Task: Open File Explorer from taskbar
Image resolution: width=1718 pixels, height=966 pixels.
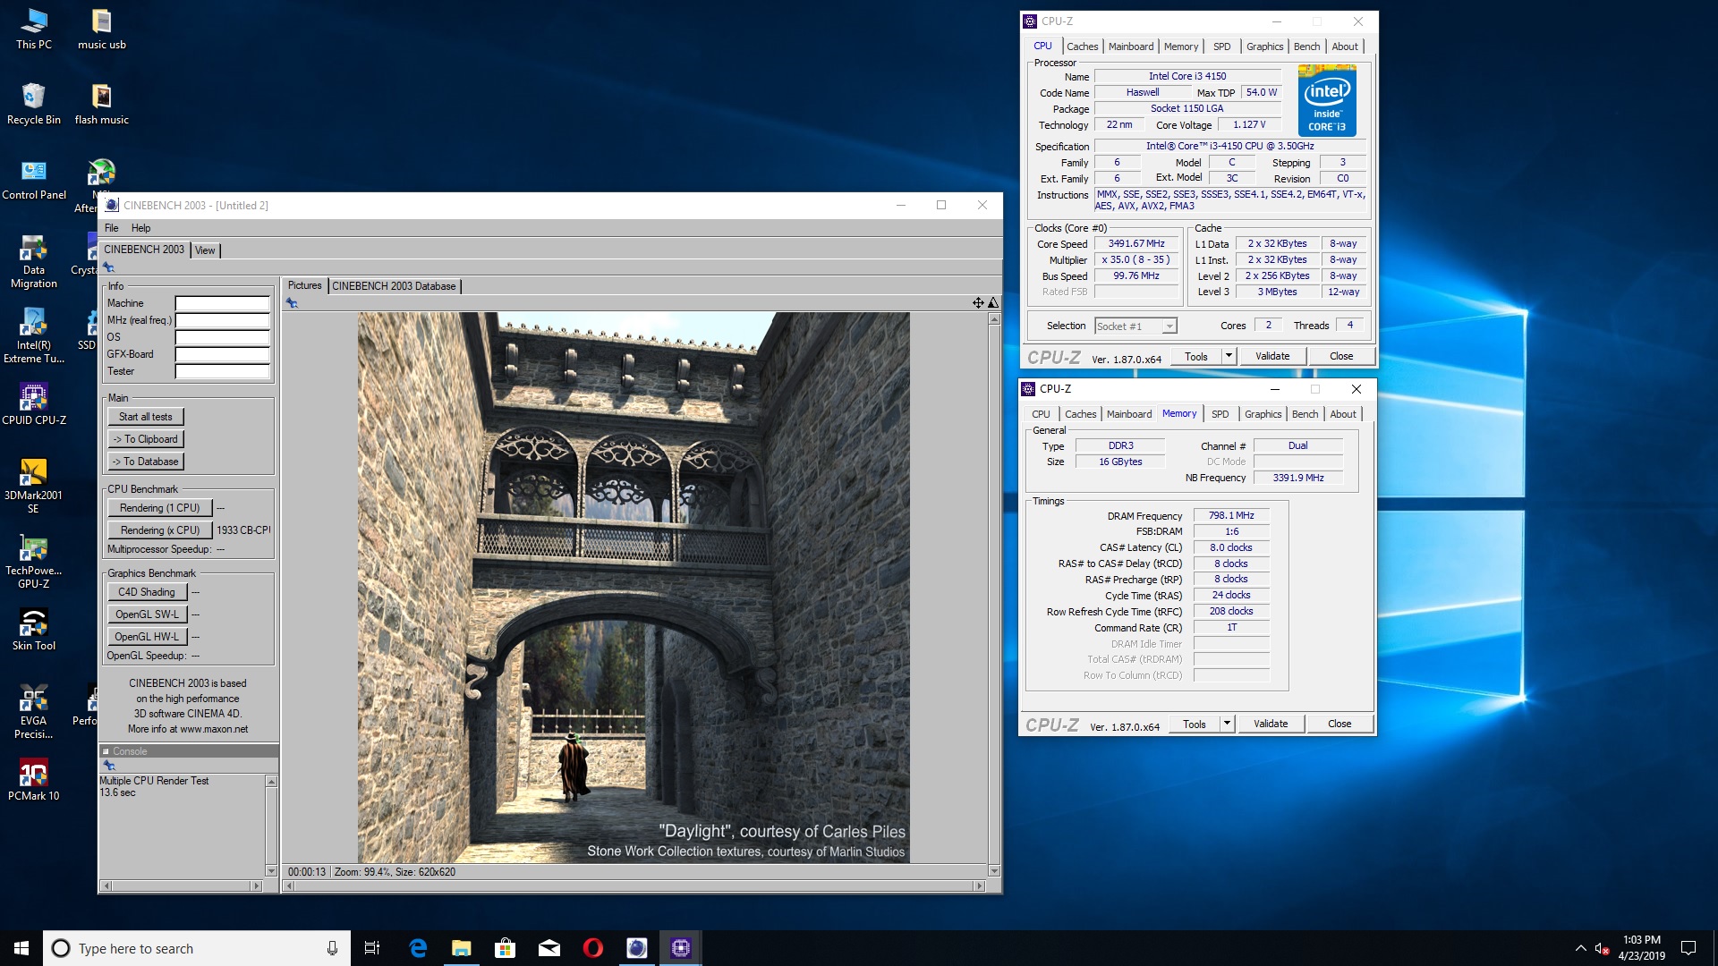Action: coord(461,948)
